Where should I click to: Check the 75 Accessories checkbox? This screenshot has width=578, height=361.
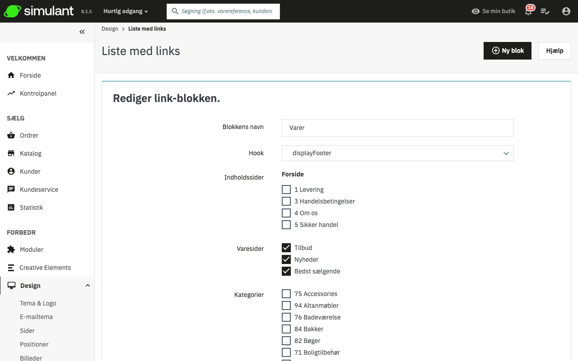point(286,294)
